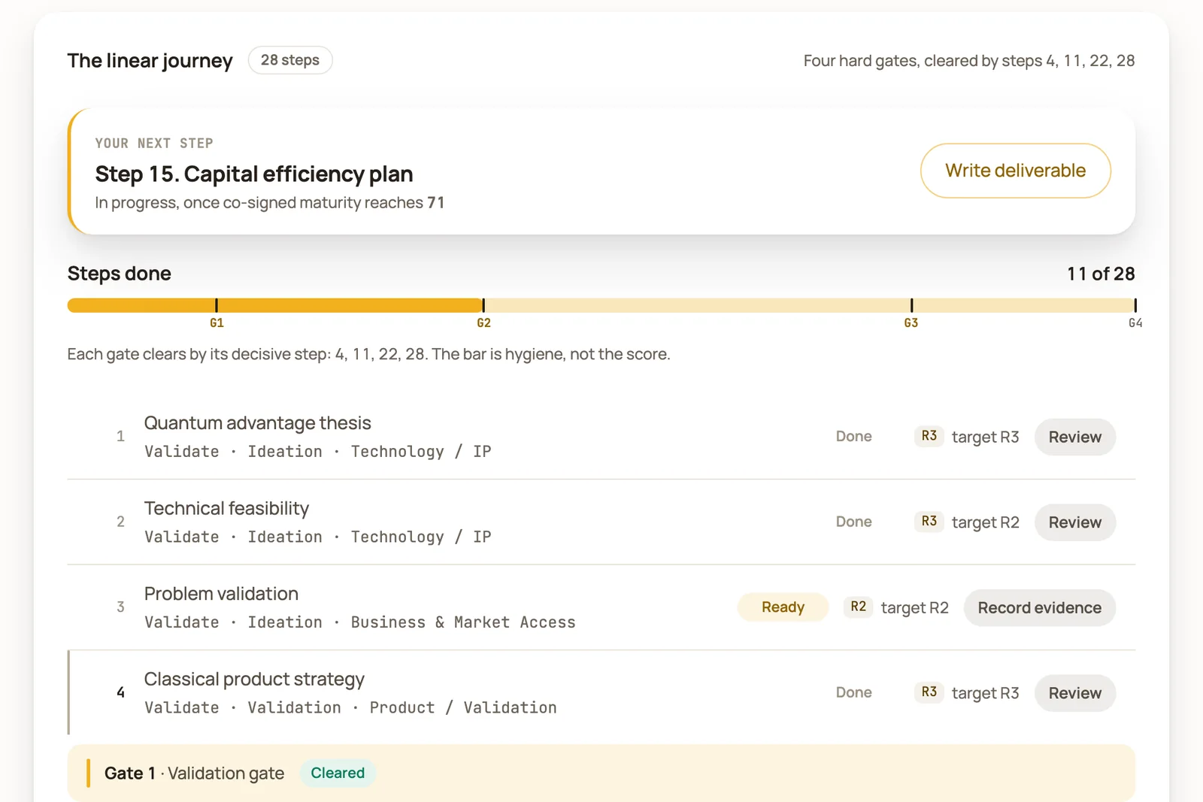Click Four hard gates summary text

point(969,61)
